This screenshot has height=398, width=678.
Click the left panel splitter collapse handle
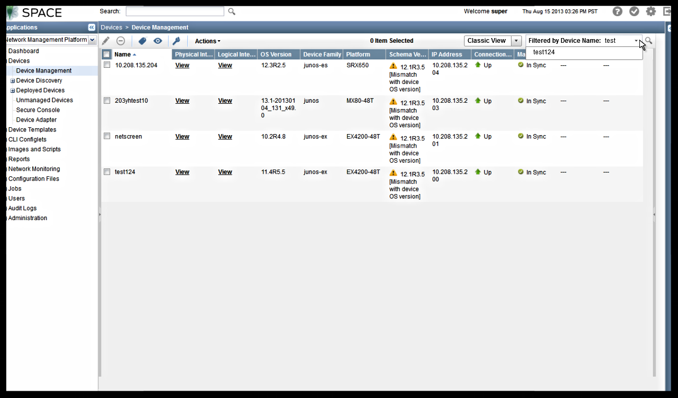pyautogui.click(x=100, y=214)
